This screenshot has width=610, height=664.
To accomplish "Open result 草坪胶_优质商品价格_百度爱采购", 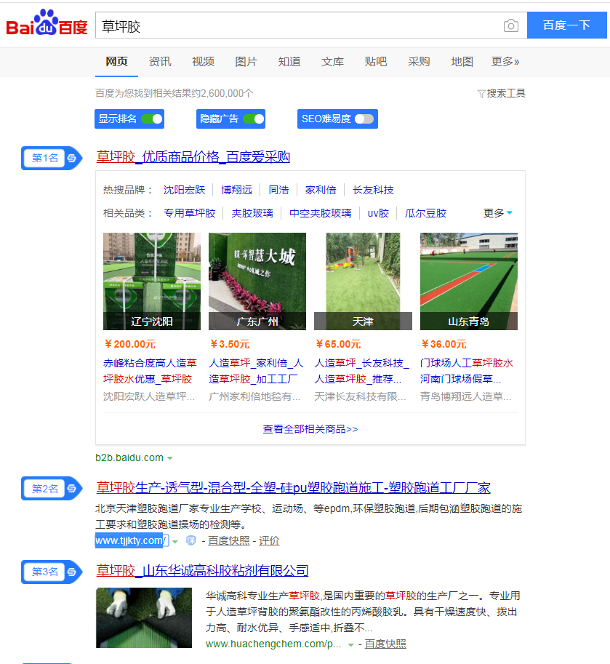I will tap(193, 157).
